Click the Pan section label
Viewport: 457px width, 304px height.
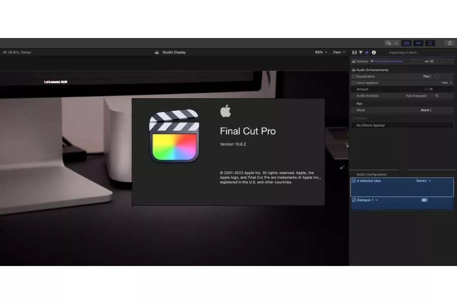click(x=360, y=104)
